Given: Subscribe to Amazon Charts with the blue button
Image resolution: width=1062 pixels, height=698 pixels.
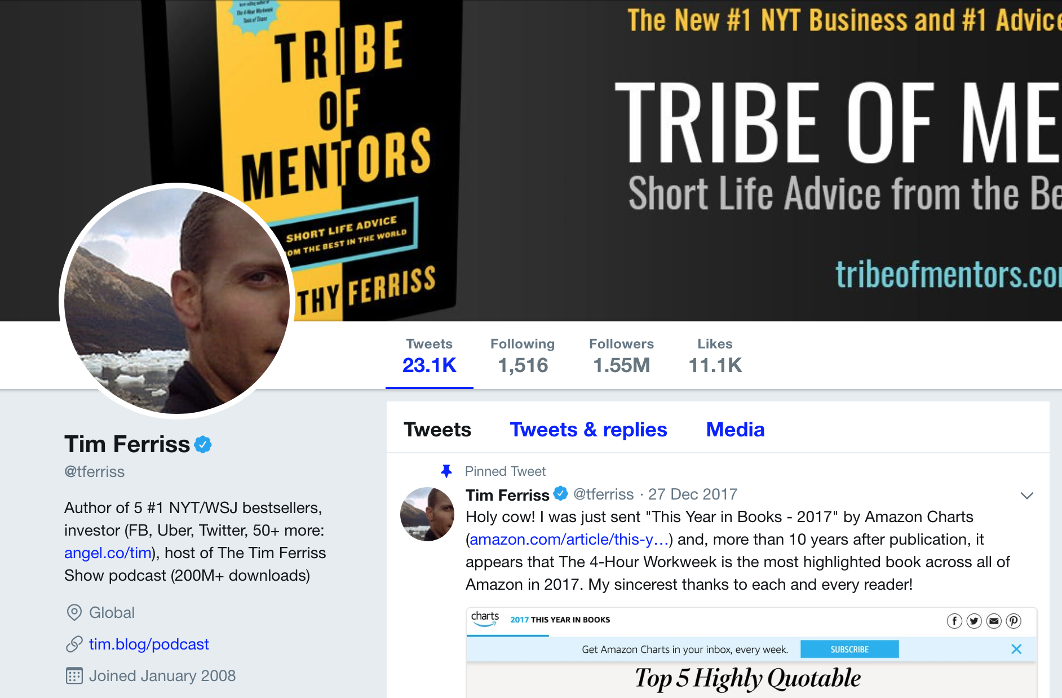Looking at the screenshot, I should 849,649.
